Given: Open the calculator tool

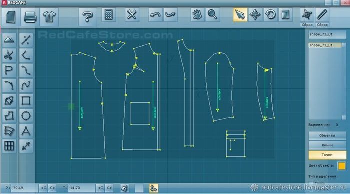Looking at the screenshot, I should point(108,15).
